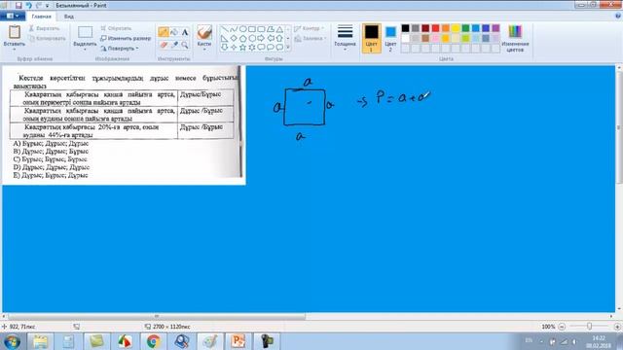Click the Redo arrow in quick access toolbar

(39, 5)
